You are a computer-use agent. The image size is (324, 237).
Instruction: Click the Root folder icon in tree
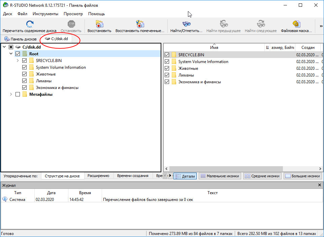[25, 54]
